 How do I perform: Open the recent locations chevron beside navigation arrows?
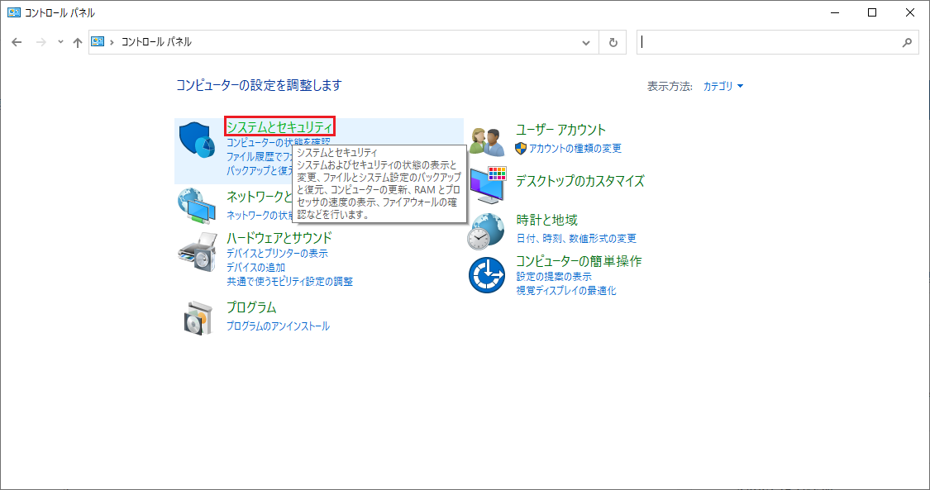[60, 42]
